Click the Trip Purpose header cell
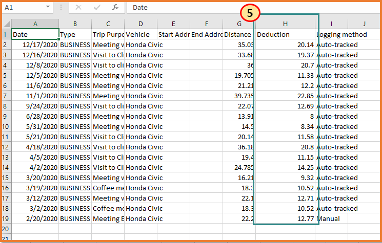382x243 pixels. [x=108, y=34]
